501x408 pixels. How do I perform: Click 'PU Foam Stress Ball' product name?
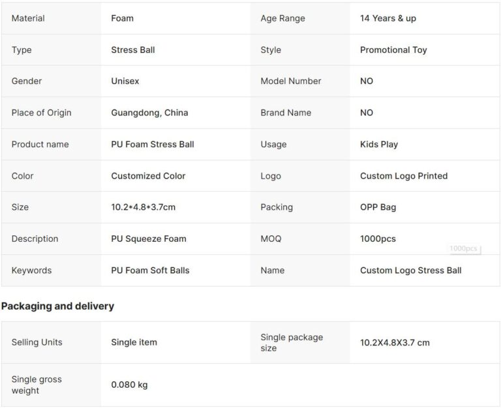pyautogui.click(x=153, y=144)
